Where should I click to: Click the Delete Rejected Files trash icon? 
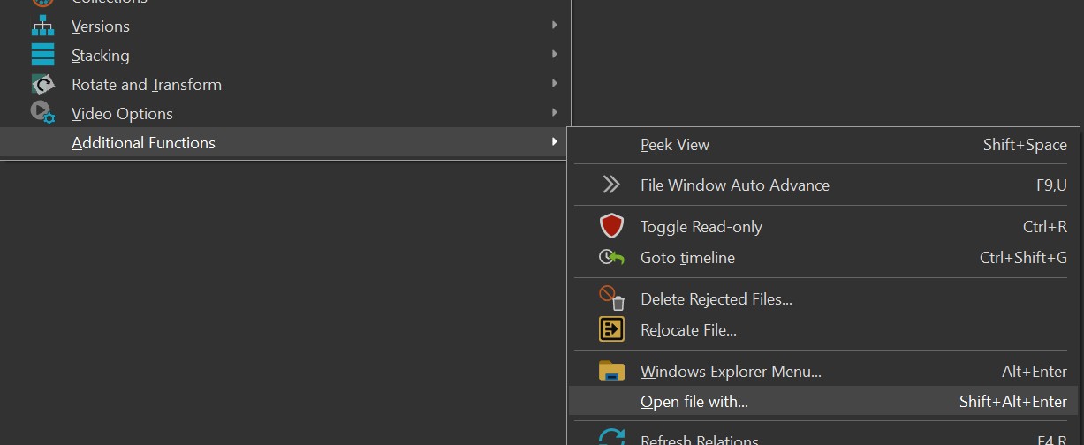pyautogui.click(x=611, y=298)
